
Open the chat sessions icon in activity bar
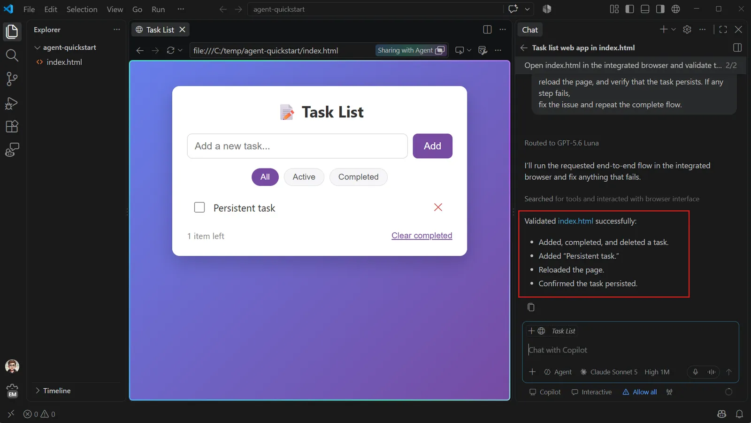(x=12, y=150)
